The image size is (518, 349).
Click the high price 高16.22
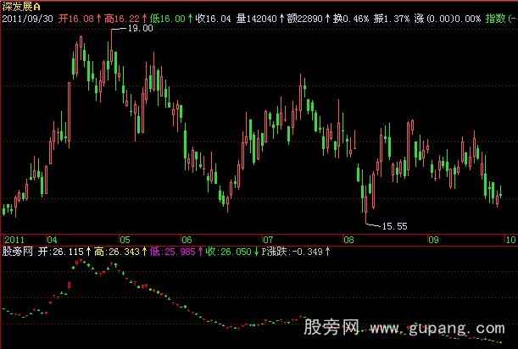click(x=122, y=19)
